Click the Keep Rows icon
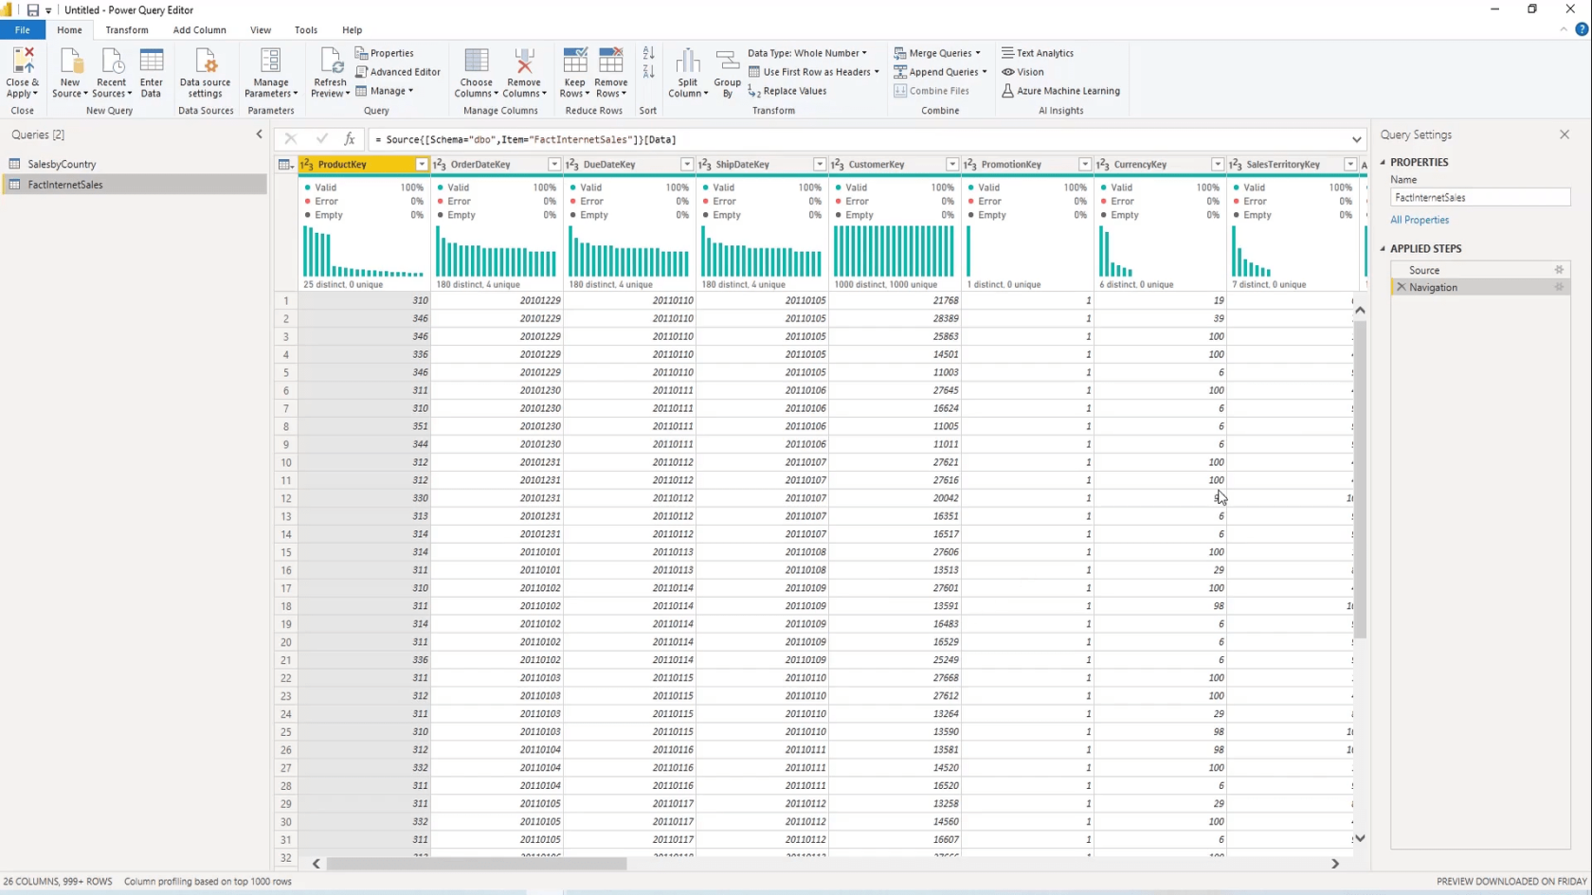Image resolution: width=1592 pixels, height=895 pixels. (574, 61)
